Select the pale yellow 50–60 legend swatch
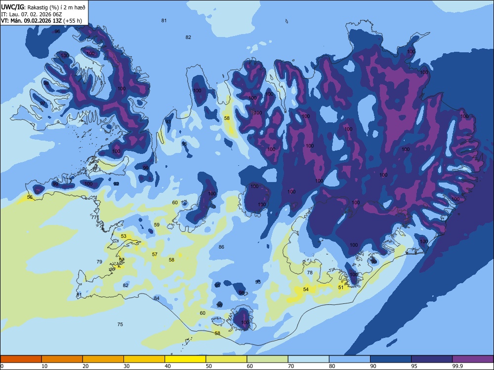The width and height of the screenshot is (494, 370). (x=226, y=359)
